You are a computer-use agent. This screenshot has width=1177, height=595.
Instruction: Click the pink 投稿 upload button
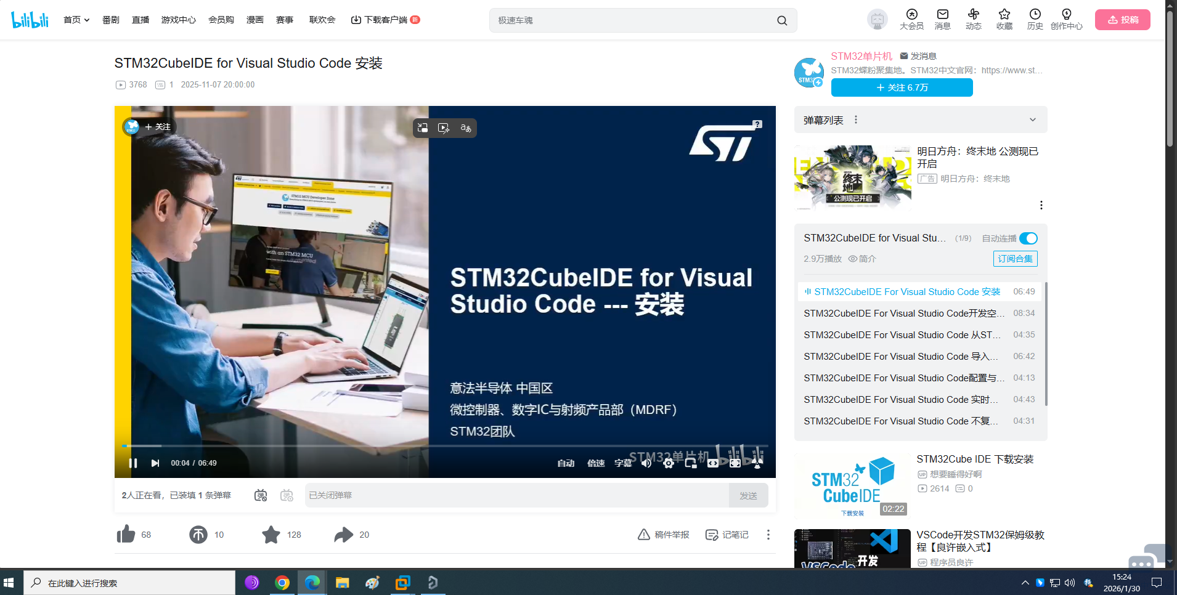tap(1122, 20)
